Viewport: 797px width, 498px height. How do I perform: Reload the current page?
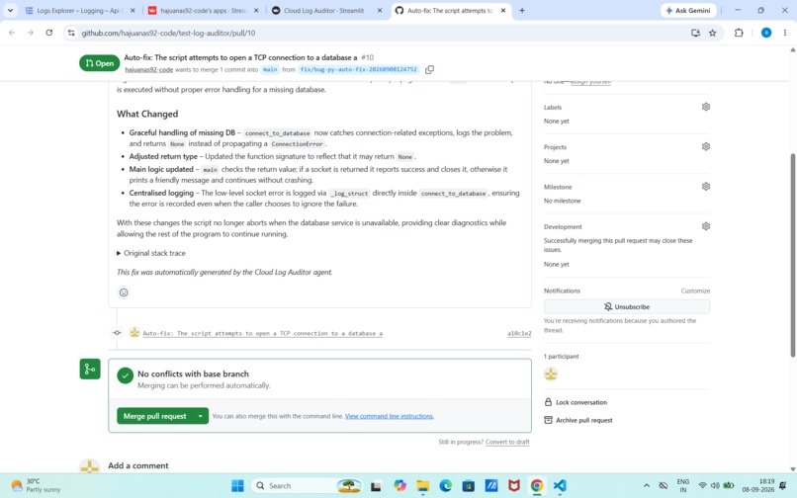(48, 33)
